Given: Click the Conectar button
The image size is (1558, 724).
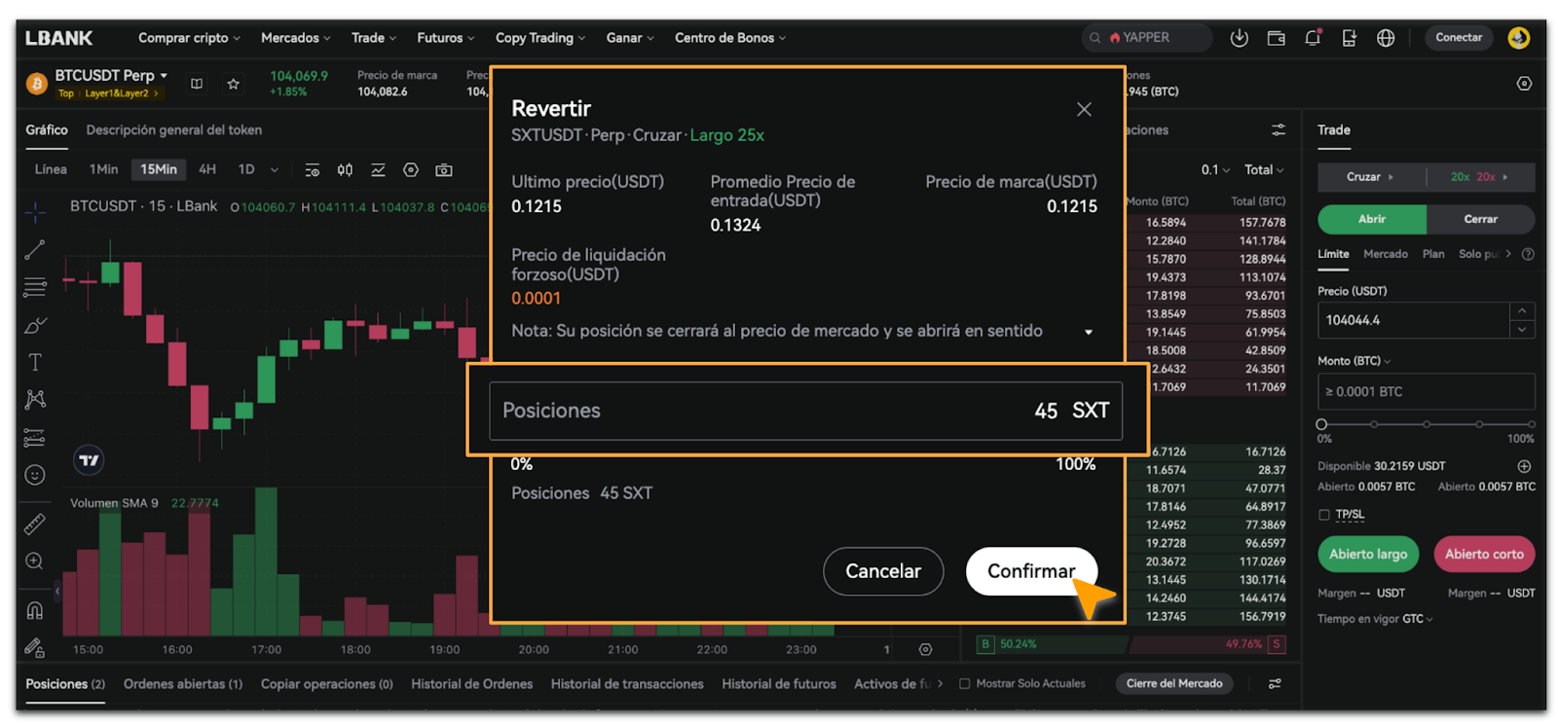Looking at the screenshot, I should tap(1459, 38).
